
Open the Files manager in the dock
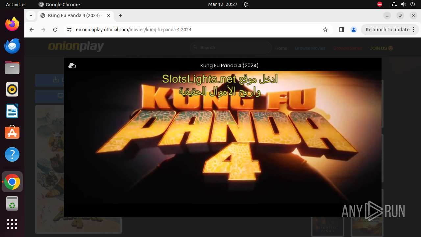[12, 67]
